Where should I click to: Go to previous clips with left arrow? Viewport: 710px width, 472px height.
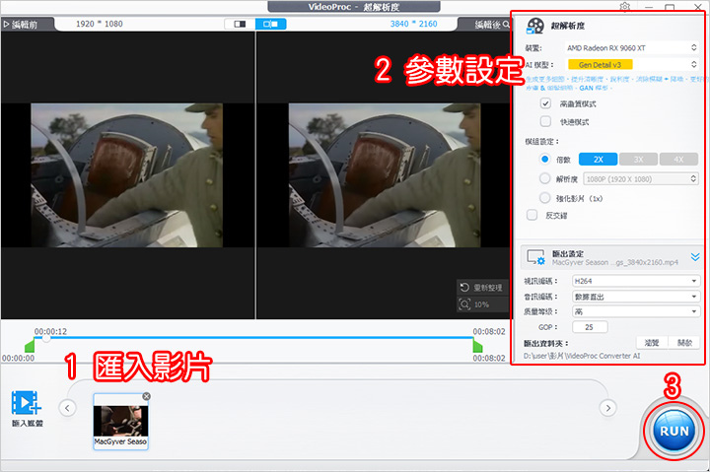click(67, 408)
